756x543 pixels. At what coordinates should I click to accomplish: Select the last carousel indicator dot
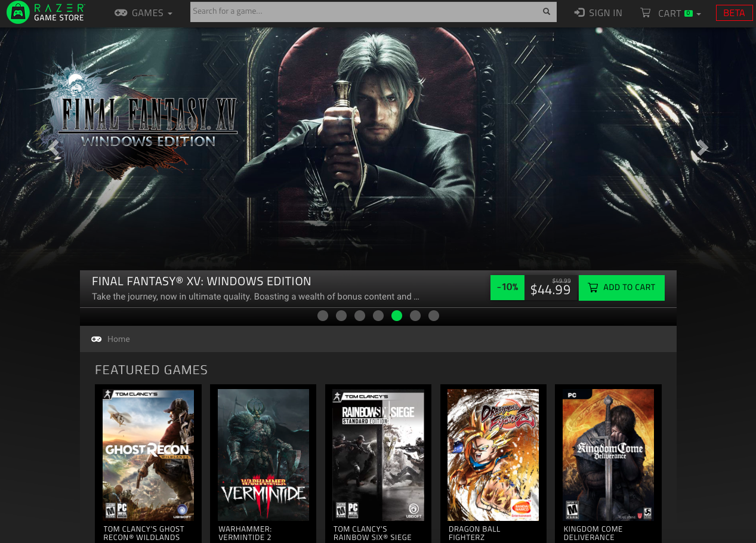click(434, 316)
